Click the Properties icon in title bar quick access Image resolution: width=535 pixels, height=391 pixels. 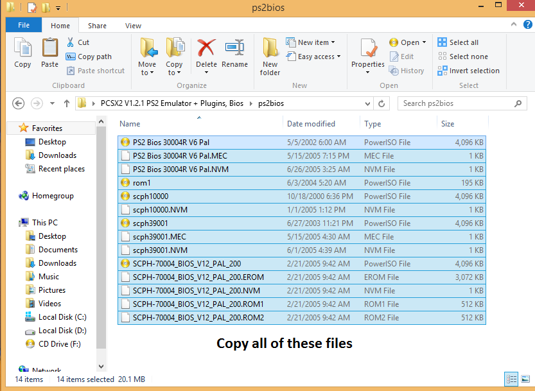coord(31,7)
